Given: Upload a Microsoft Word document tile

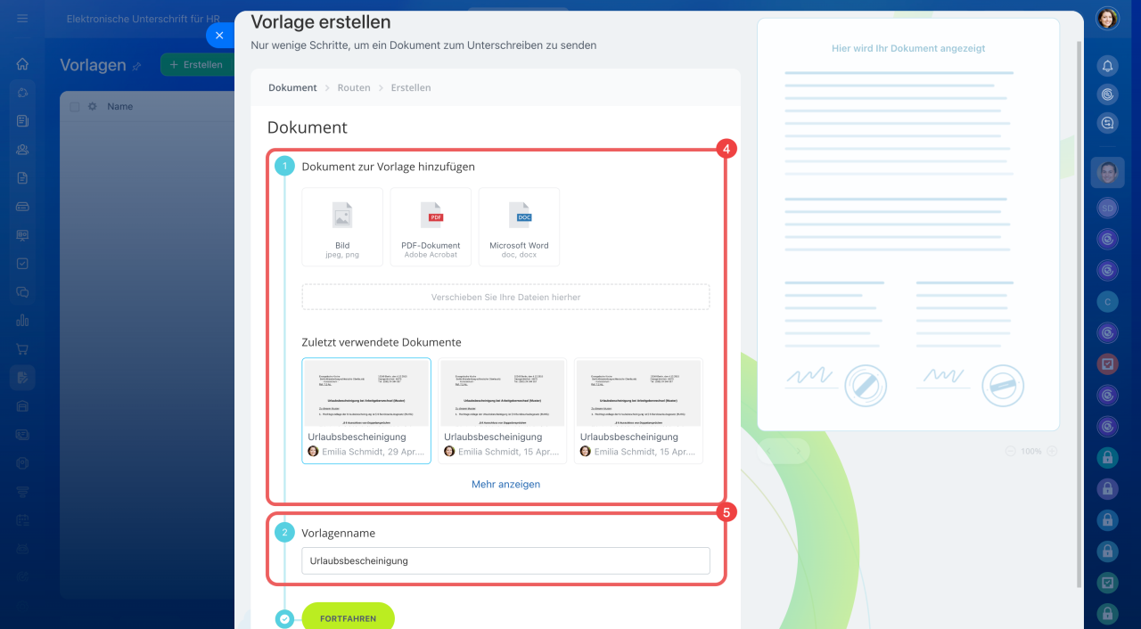Looking at the screenshot, I should pyautogui.click(x=519, y=226).
